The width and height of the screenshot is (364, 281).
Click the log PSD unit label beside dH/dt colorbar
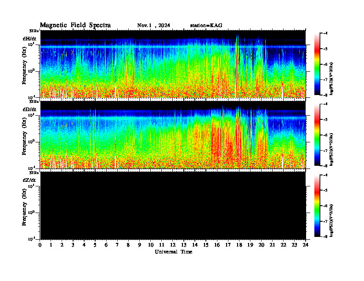(332, 79)
